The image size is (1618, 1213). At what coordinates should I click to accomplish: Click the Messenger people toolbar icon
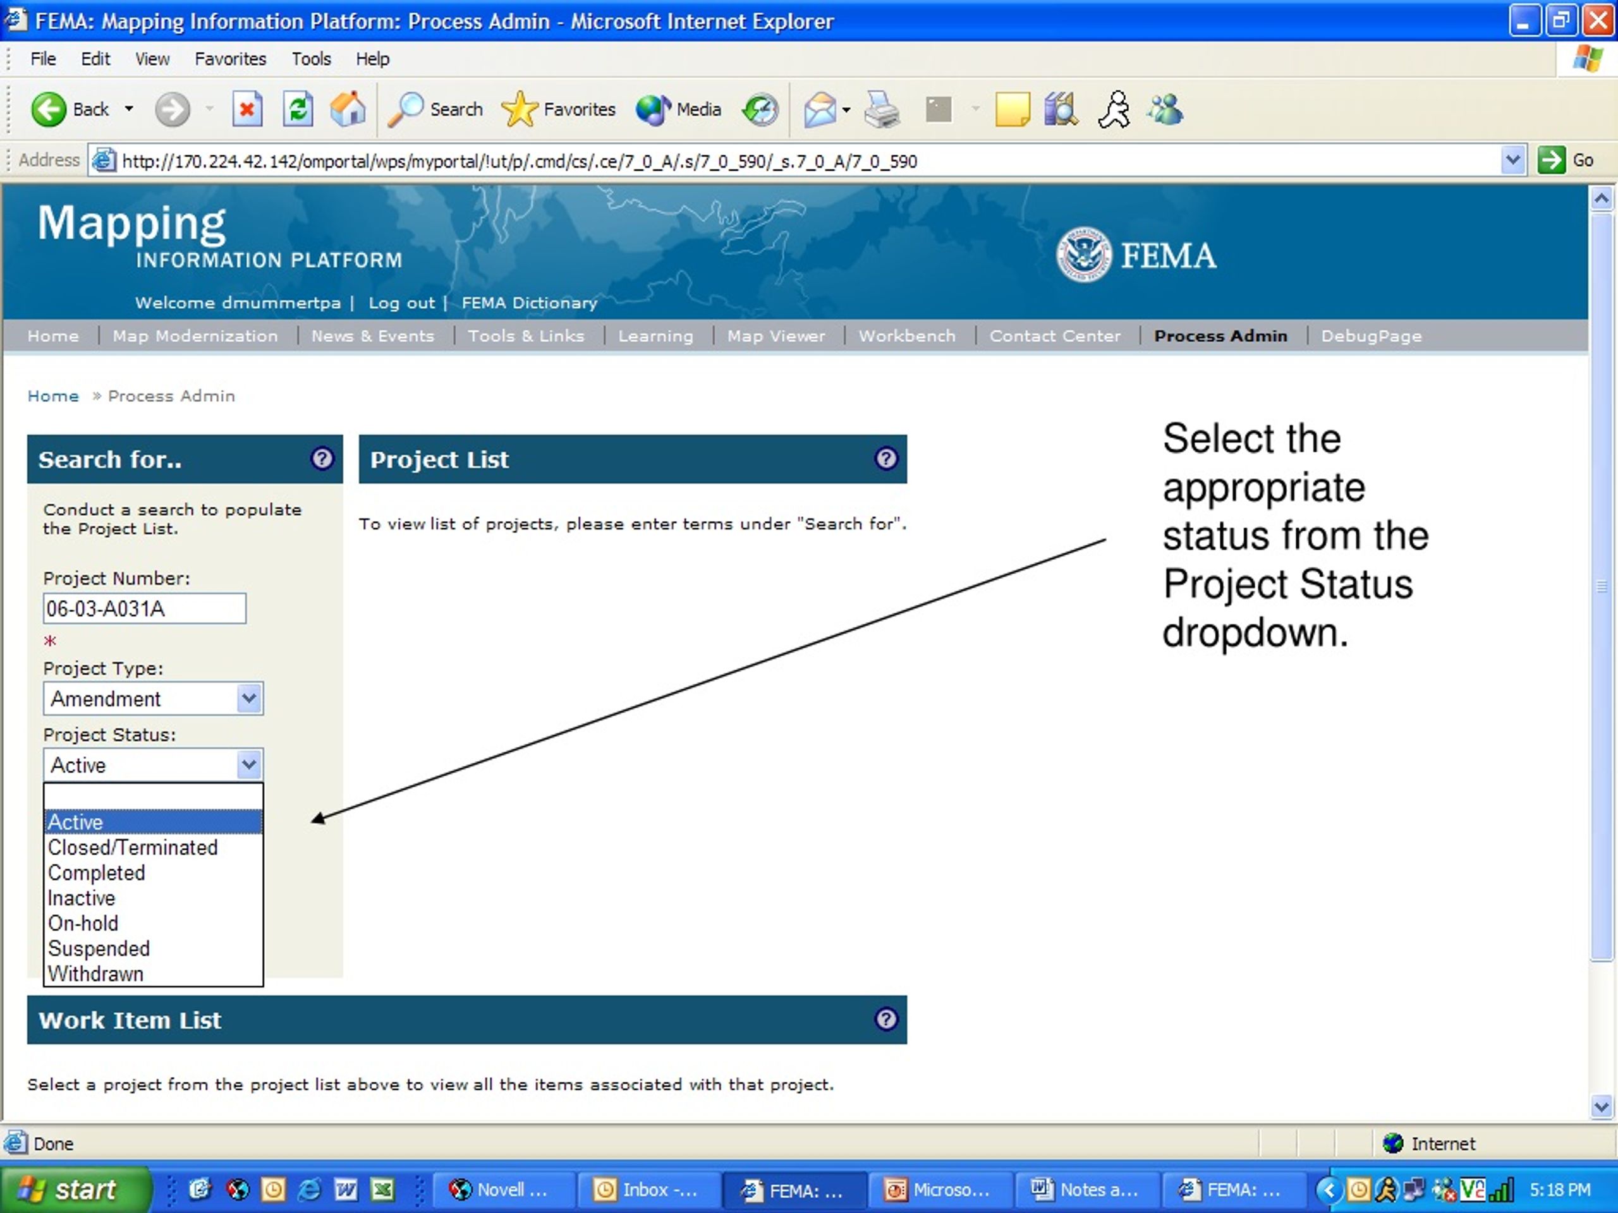[1165, 110]
